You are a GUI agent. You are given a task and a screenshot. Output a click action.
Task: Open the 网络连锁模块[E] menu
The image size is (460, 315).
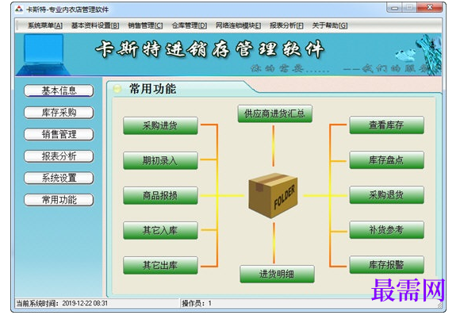[x=238, y=25]
